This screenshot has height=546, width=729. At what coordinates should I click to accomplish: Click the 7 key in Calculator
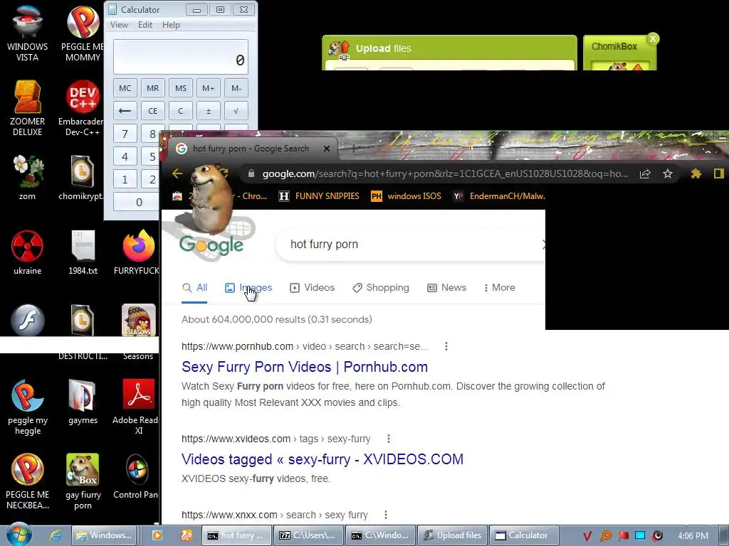tap(125, 134)
